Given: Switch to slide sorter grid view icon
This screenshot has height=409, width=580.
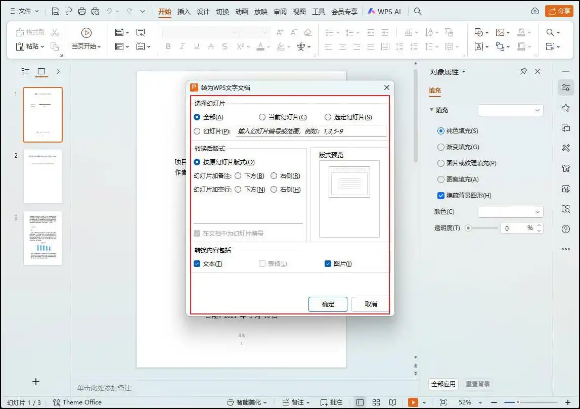Looking at the screenshot, I should pos(376,402).
